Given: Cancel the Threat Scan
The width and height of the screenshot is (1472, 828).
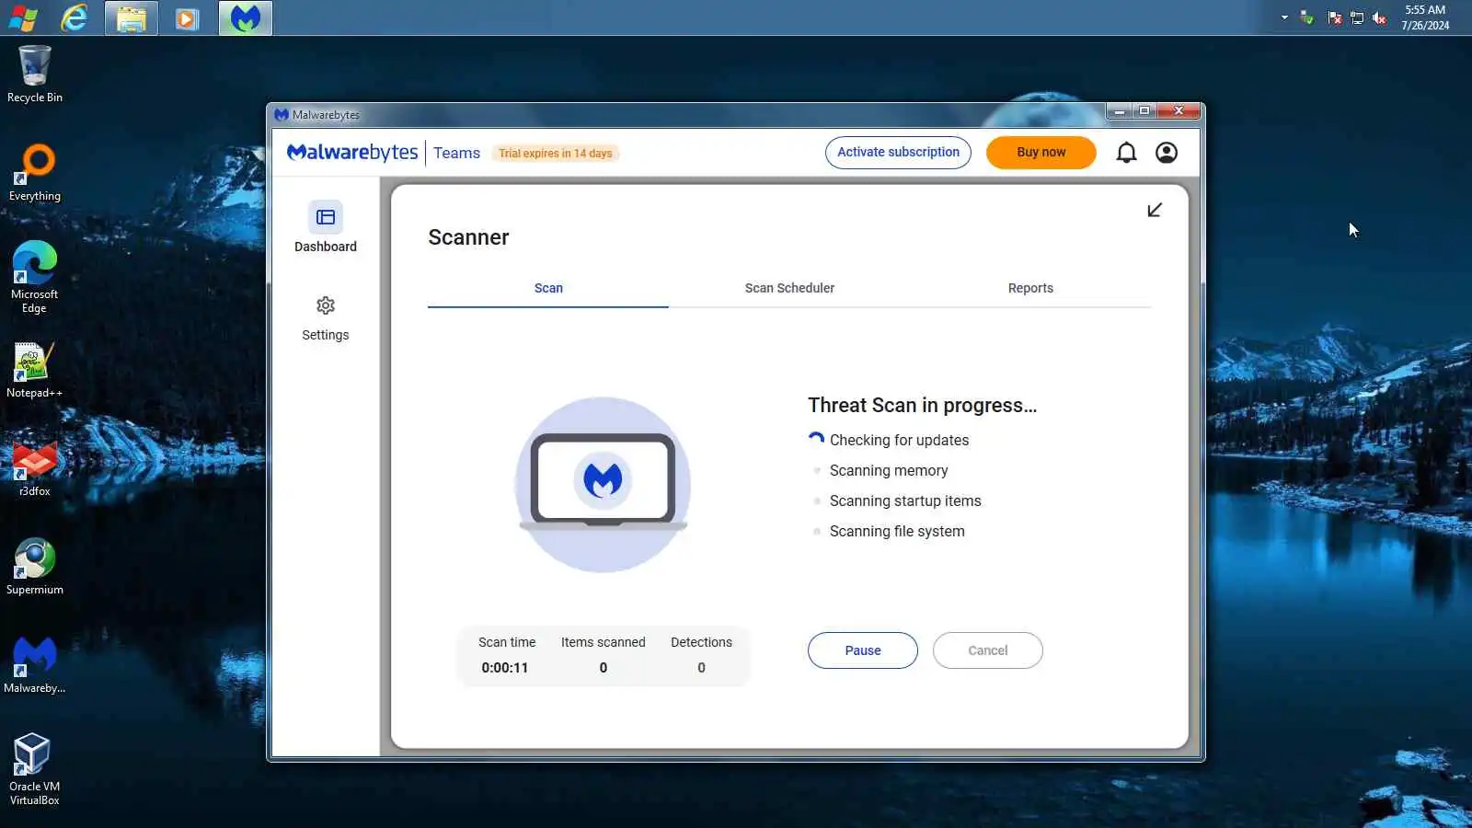Looking at the screenshot, I should [988, 650].
